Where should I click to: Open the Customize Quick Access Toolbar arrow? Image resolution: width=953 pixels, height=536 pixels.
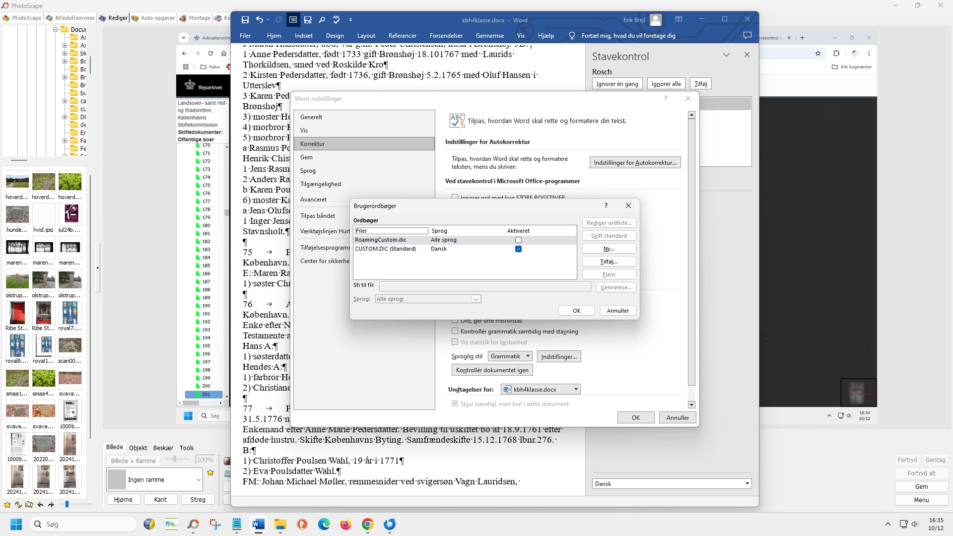click(x=350, y=20)
